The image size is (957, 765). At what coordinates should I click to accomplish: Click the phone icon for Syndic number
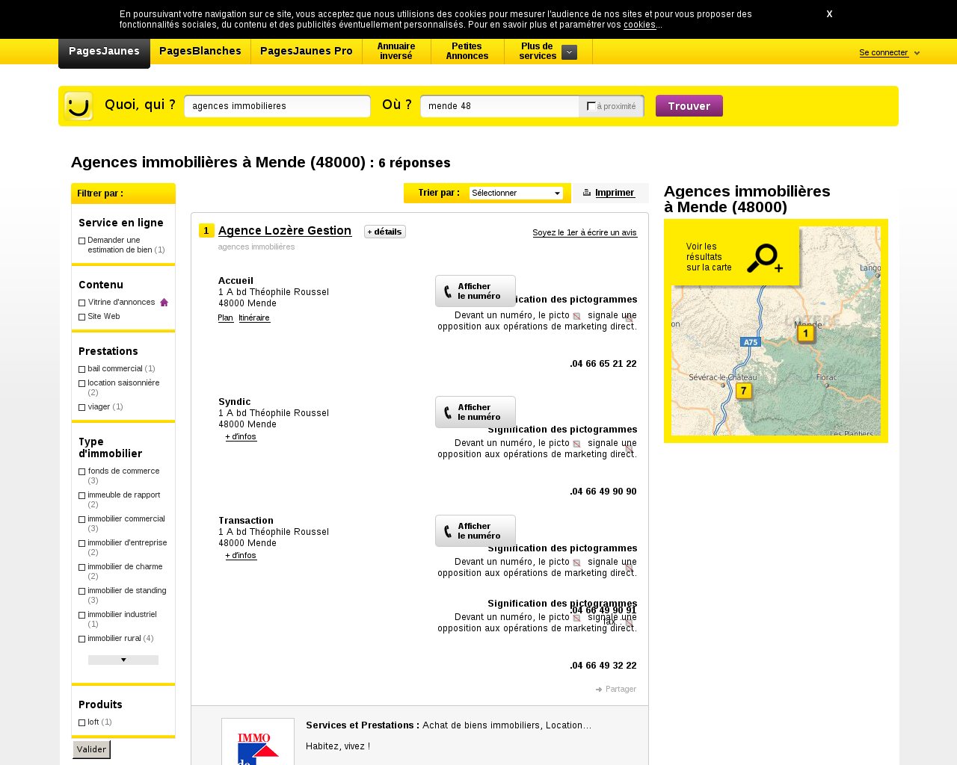click(x=447, y=412)
